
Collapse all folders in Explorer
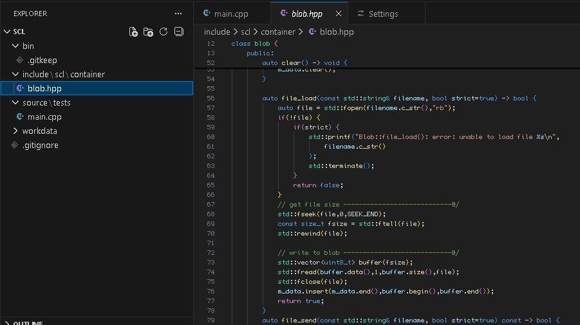click(x=179, y=32)
